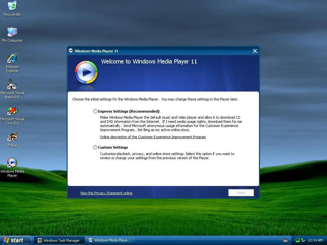327x245 pixels.
Task: Click the 'Choose the initial settings' instruction text
Action: (156, 99)
